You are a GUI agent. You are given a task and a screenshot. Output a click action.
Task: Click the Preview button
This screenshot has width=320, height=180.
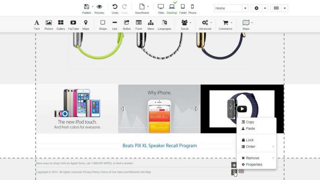tap(99, 9)
